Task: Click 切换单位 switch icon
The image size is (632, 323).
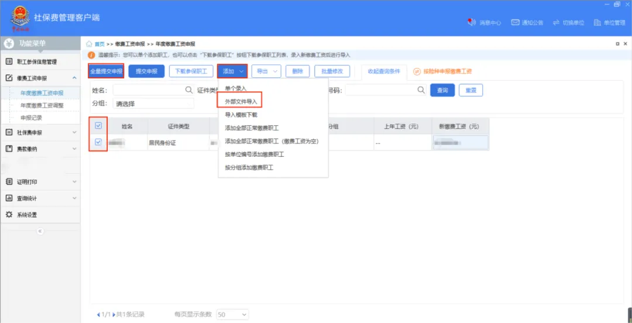Action: (557, 23)
